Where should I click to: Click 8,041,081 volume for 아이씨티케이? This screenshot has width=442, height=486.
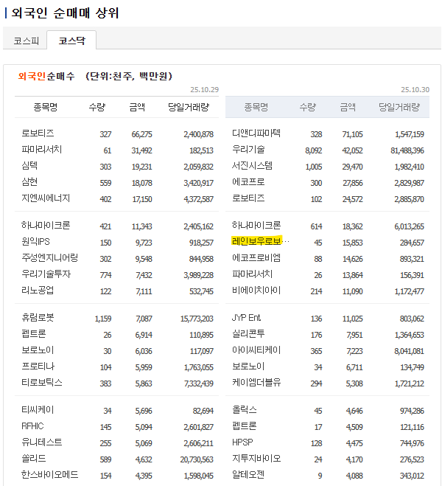click(409, 351)
